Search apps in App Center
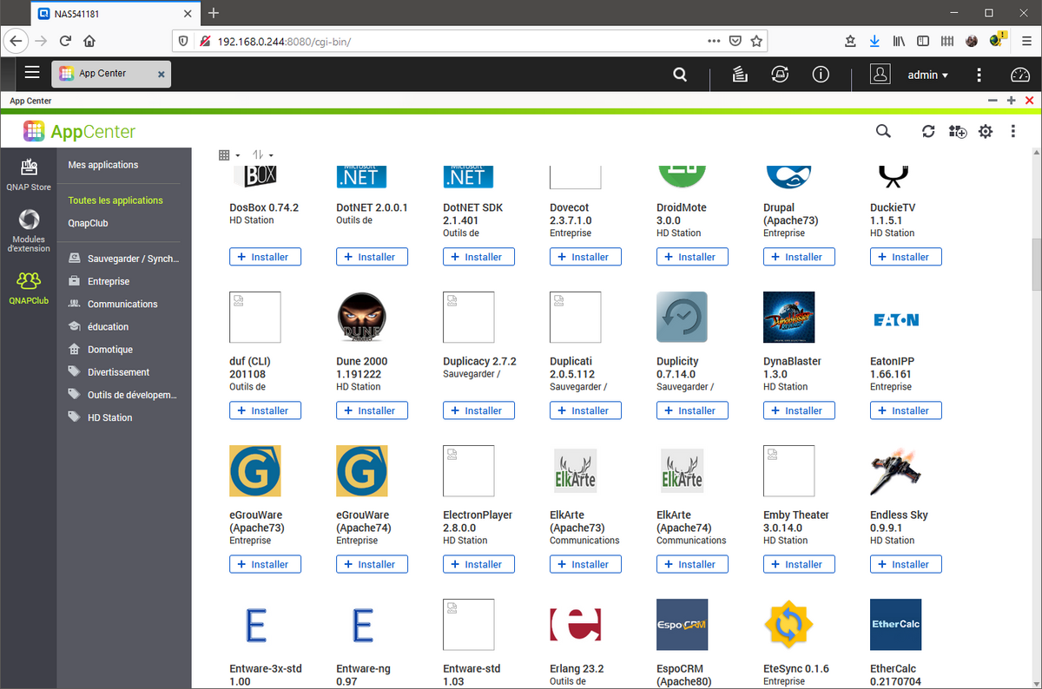 [883, 131]
